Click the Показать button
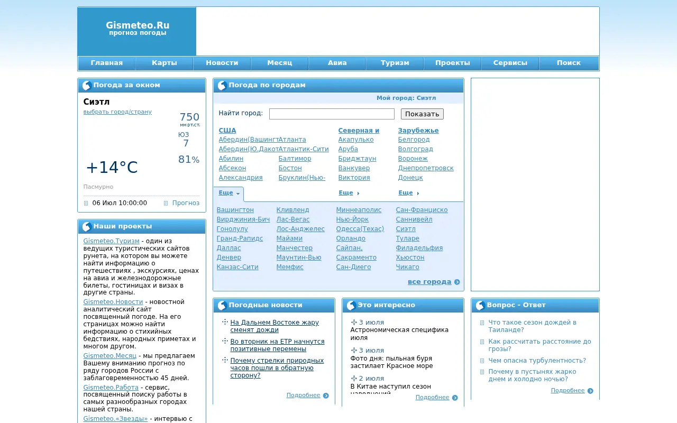This screenshot has height=423, width=677. pos(422,114)
